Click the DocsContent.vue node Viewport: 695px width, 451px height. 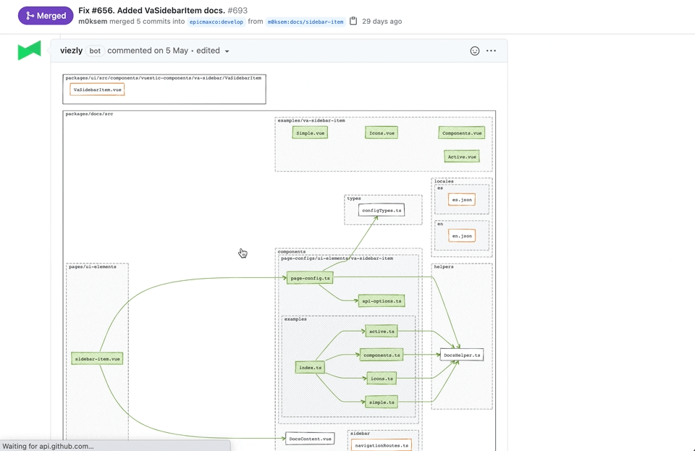pyautogui.click(x=310, y=439)
